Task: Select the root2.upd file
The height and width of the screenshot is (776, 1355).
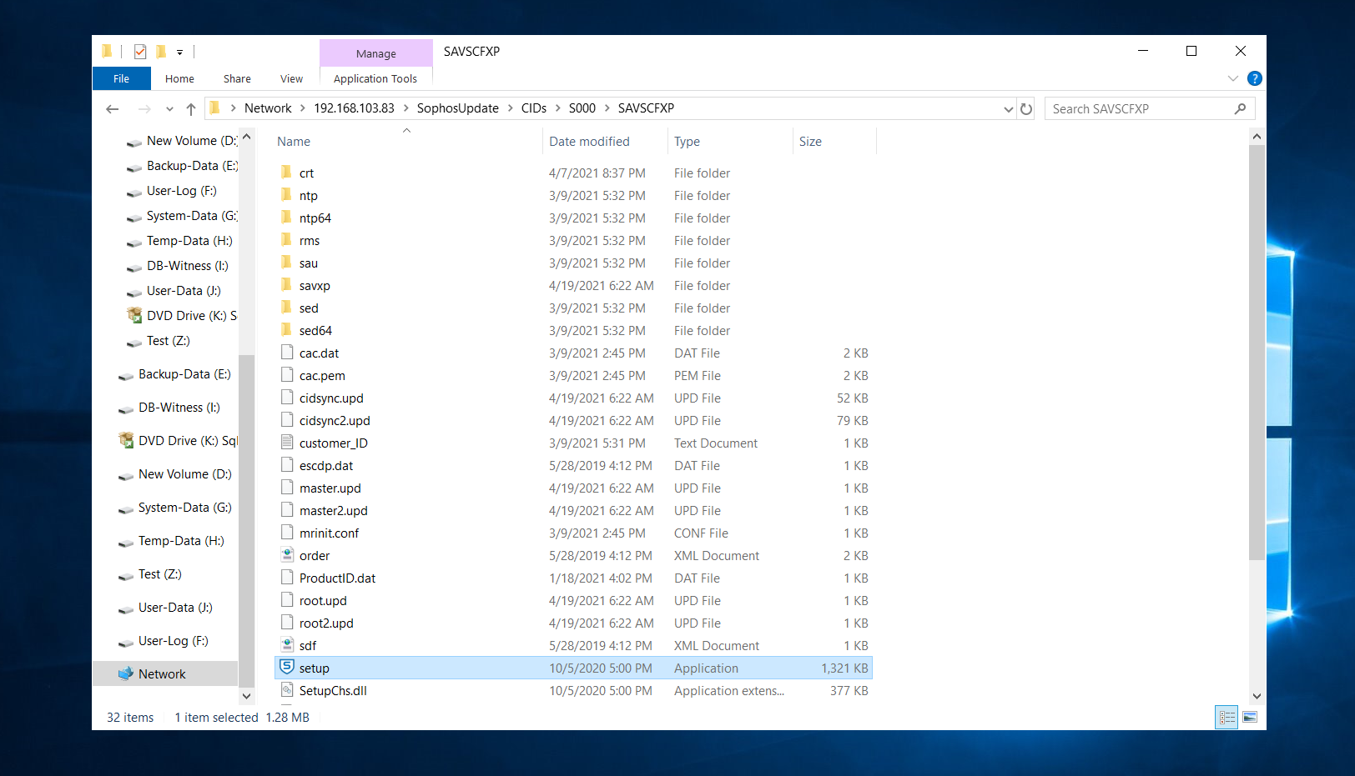Action: pyautogui.click(x=326, y=623)
